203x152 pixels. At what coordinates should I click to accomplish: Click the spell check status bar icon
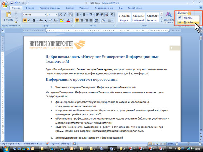[x=47, y=144]
